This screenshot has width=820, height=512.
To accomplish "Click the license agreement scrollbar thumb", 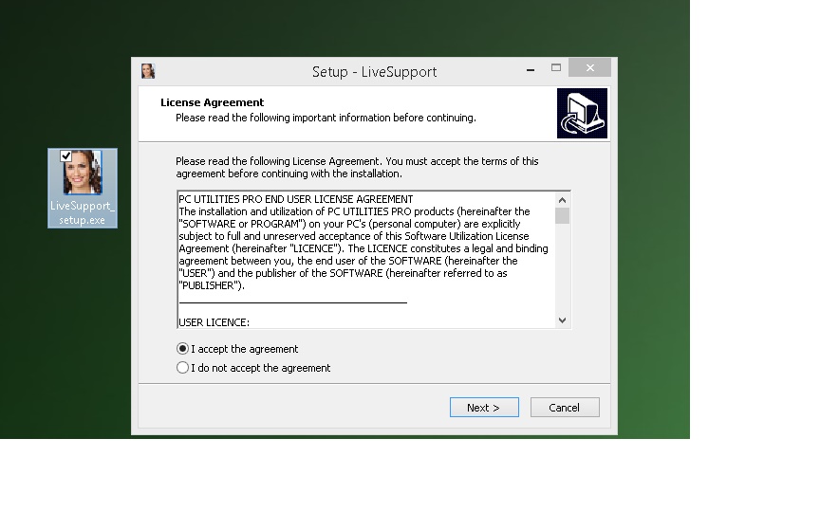I will (x=562, y=215).
